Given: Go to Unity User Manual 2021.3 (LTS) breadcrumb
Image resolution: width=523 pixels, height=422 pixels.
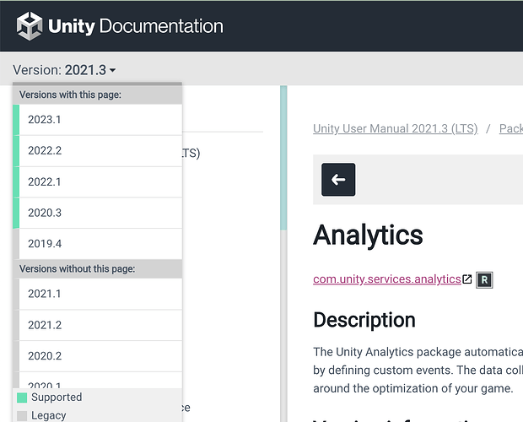Looking at the screenshot, I should 395,129.
